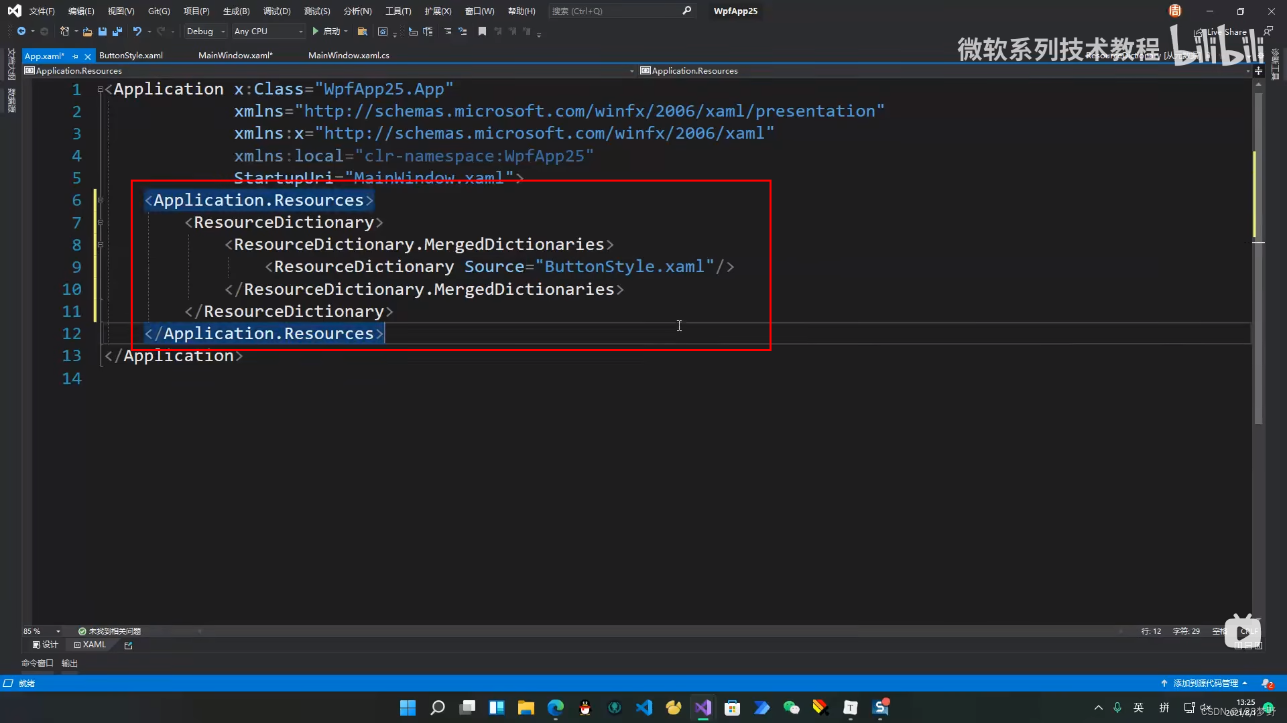
Task: Click the Open File folder icon
Action: point(87,31)
